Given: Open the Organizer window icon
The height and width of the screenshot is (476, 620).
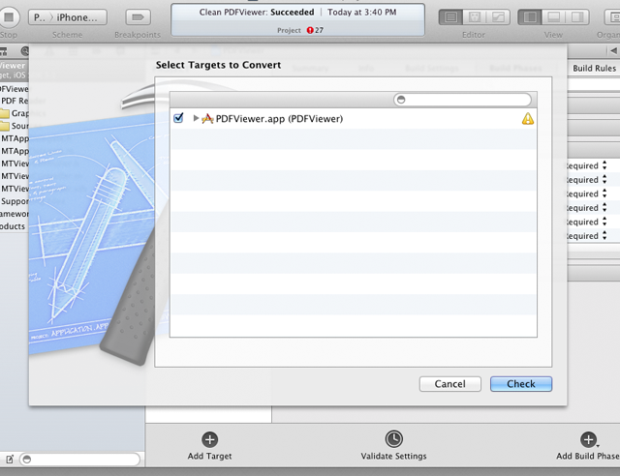Looking at the screenshot, I should [613, 17].
